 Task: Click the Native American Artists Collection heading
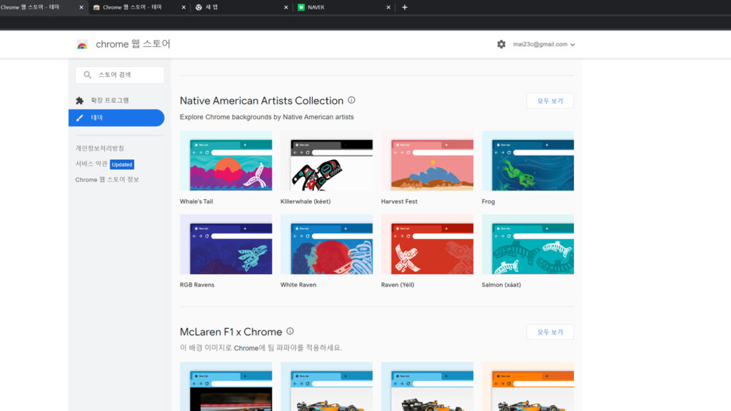(x=261, y=101)
